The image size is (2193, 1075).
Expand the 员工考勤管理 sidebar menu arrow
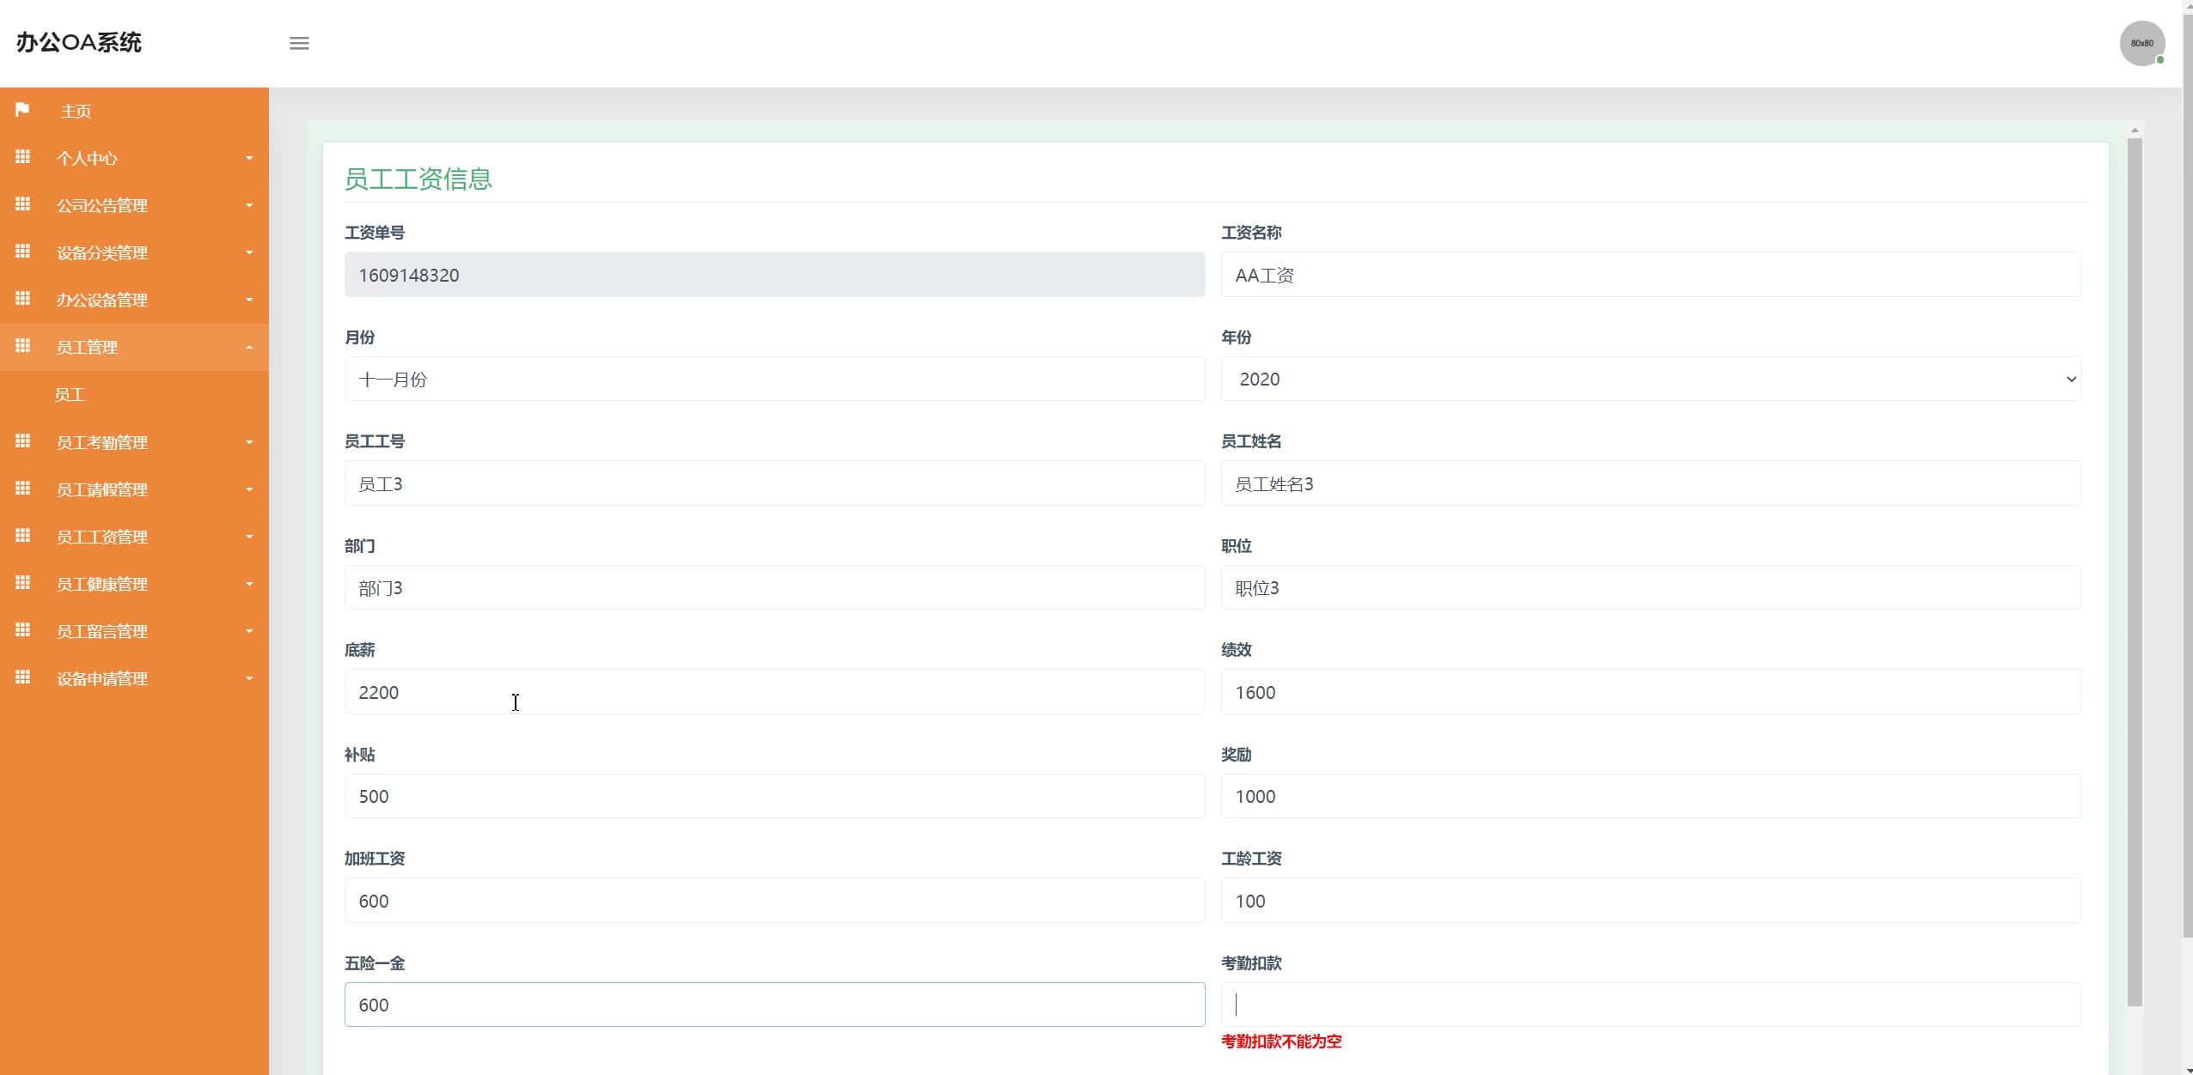pyautogui.click(x=249, y=442)
